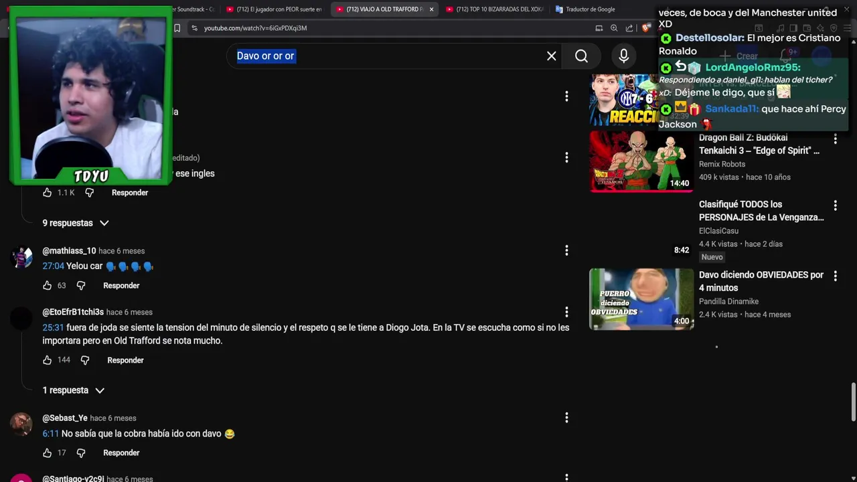Click the youtube.com URL in address bar
Screen dimensions: 857x482
(x=255, y=28)
